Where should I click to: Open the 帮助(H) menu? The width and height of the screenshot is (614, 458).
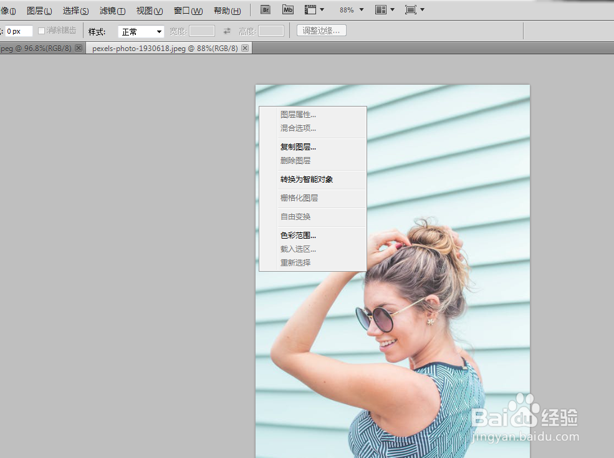click(x=227, y=11)
